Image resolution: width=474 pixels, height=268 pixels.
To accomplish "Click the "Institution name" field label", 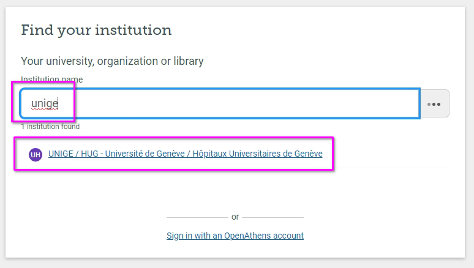I will point(51,80).
